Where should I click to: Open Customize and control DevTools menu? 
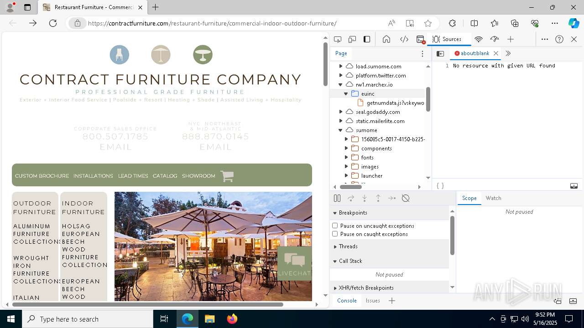pyautogui.click(x=545, y=39)
